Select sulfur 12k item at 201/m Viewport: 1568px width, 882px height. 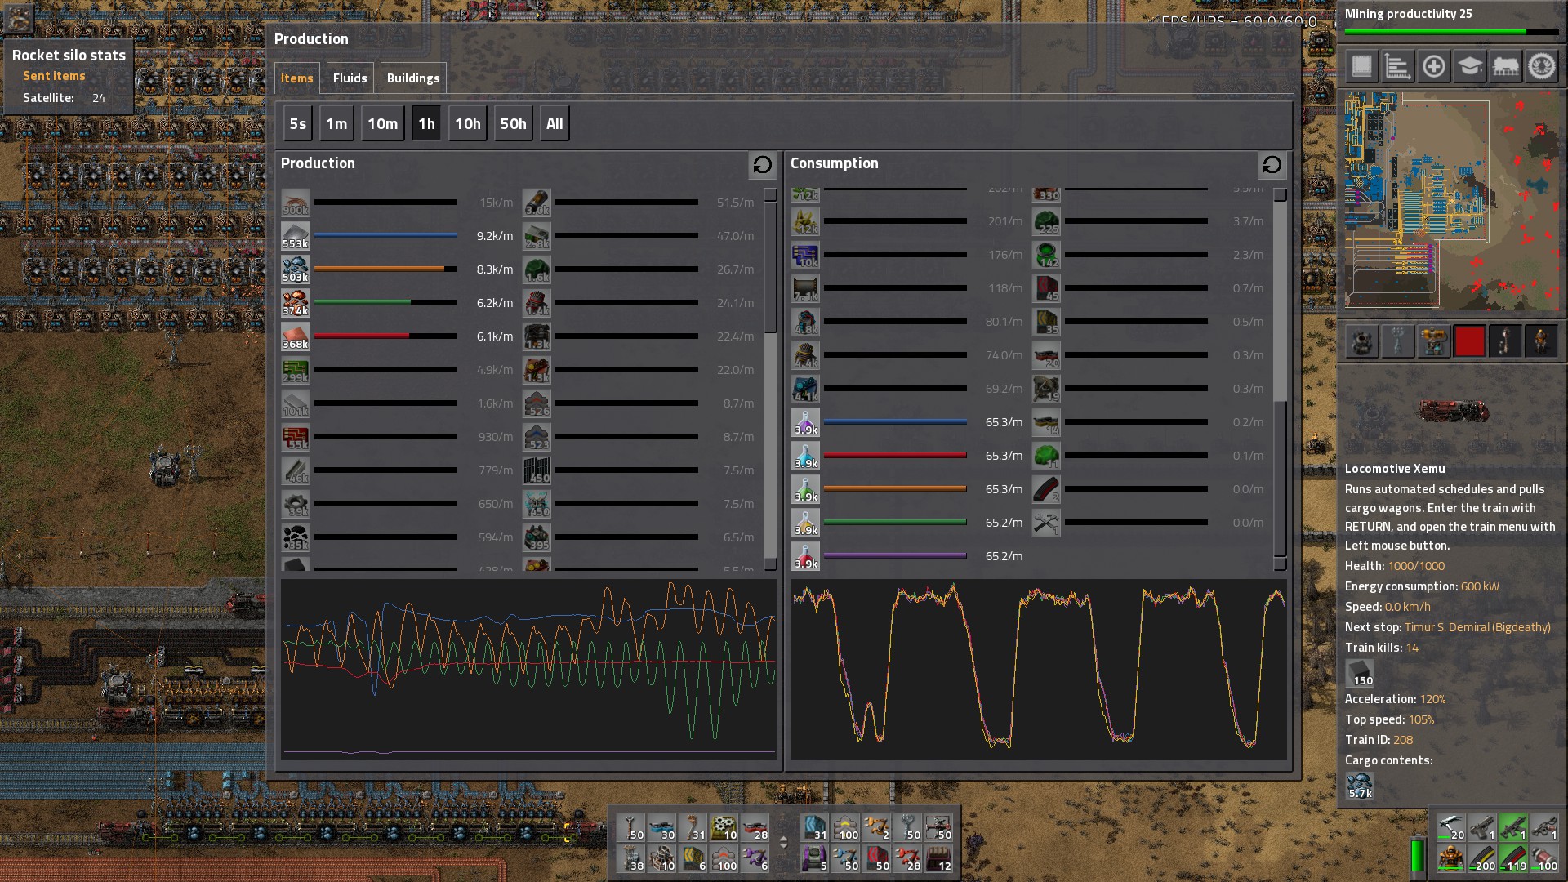pyautogui.click(x=805, y=221)
